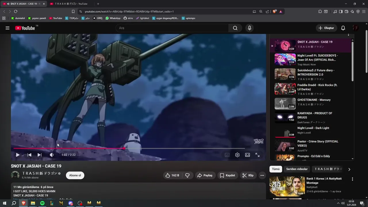Screen dimensions: 368x207
Task: Open browser extensions puzzle icon
Action: click(320, 11)
